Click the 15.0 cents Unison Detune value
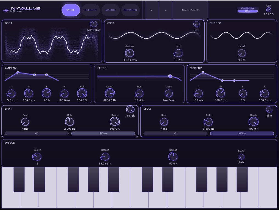Viewport: 279px width, 210px height. (x=105, y=164)
